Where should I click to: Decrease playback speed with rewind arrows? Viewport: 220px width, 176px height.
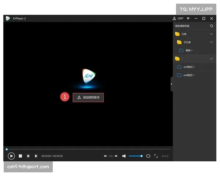105,156
